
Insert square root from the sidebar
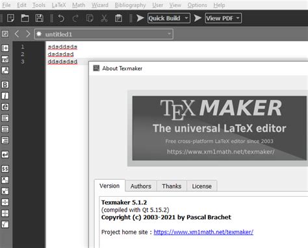pyautogui.click(x=5, y=225)
